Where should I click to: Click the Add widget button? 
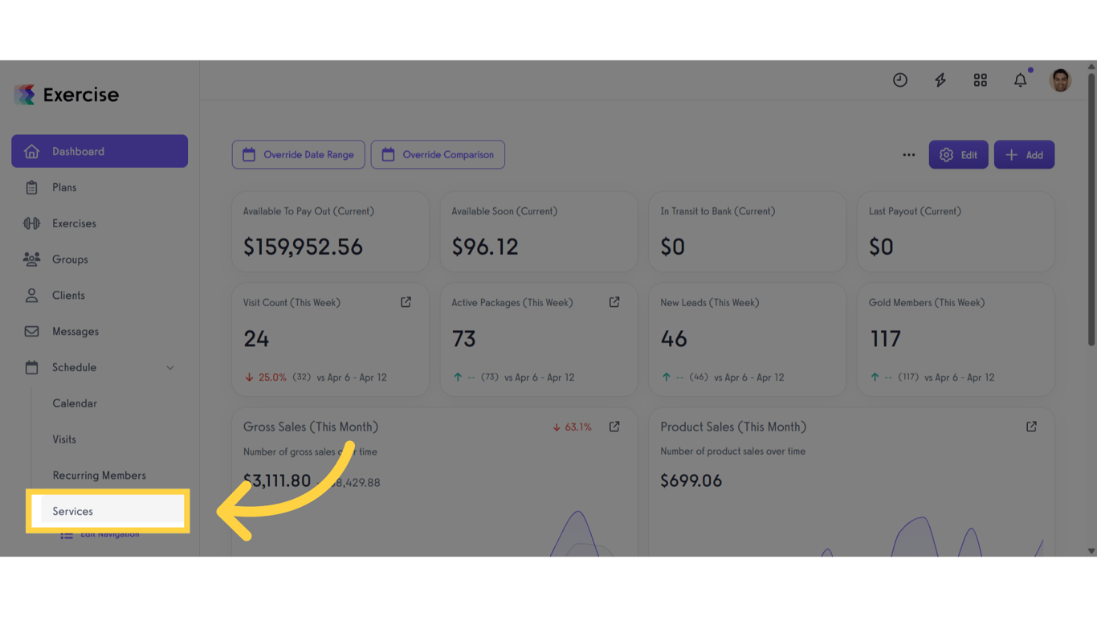(x=1024, y=155)
